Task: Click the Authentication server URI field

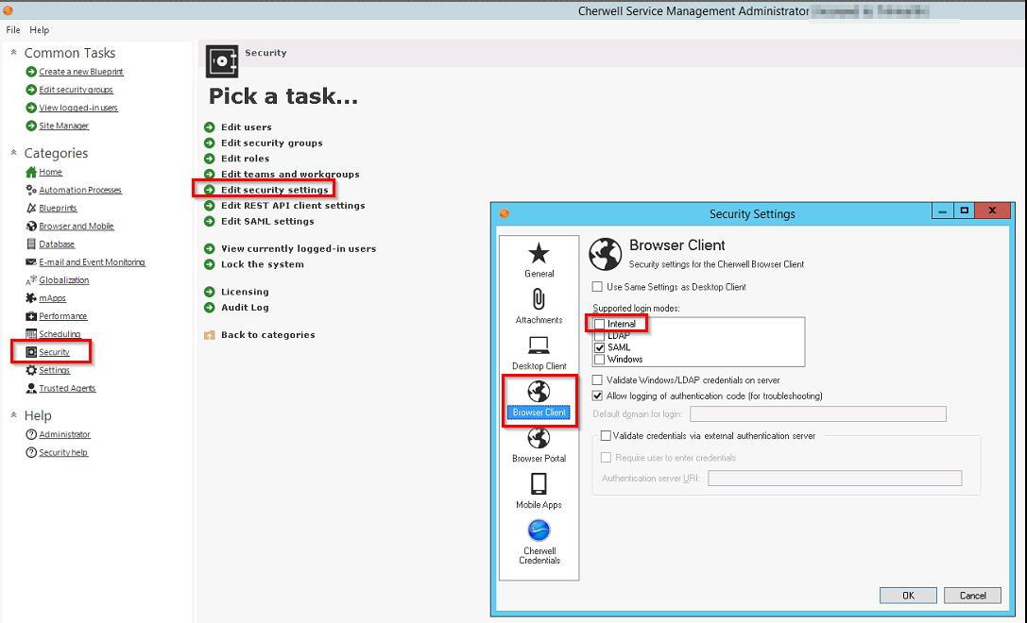Action: [834, 479]
